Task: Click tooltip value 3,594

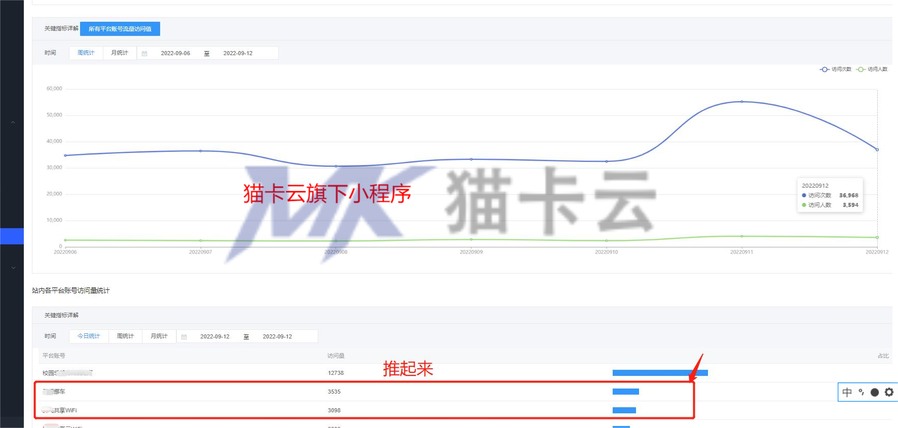Action: point(850,205)
